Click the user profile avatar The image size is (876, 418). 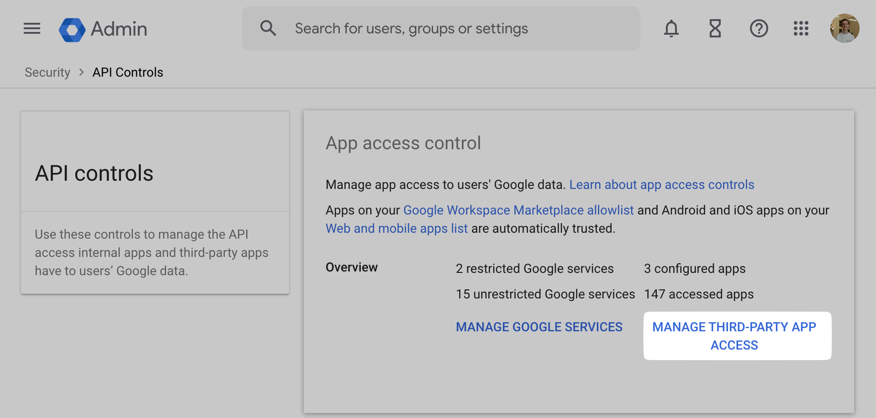[844, 28]
